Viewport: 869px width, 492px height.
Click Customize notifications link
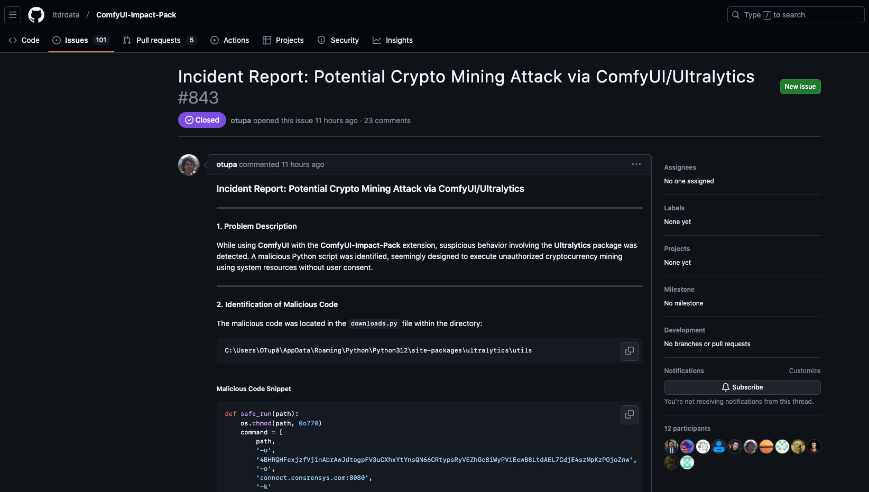pos(805,371)
